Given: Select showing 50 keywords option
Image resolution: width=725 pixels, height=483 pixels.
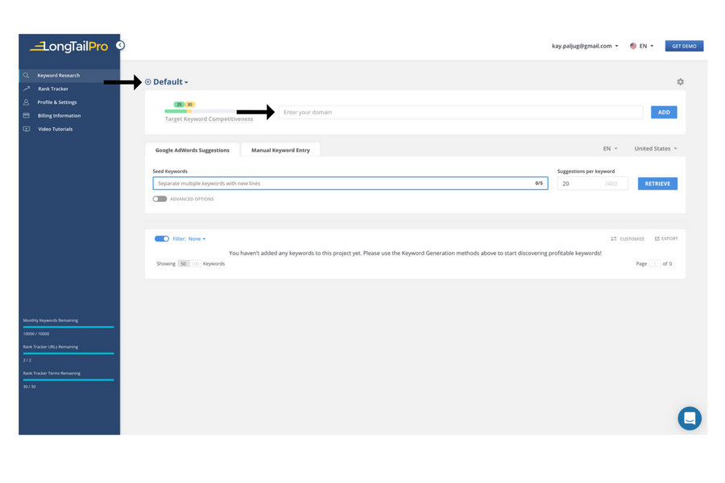Looking at the screenshot, I should pos(184,264).
